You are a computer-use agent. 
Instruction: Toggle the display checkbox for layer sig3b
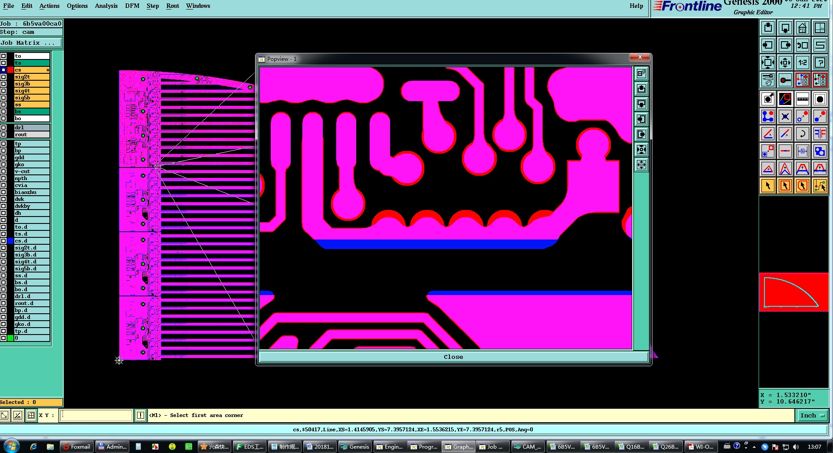(3, 84)
